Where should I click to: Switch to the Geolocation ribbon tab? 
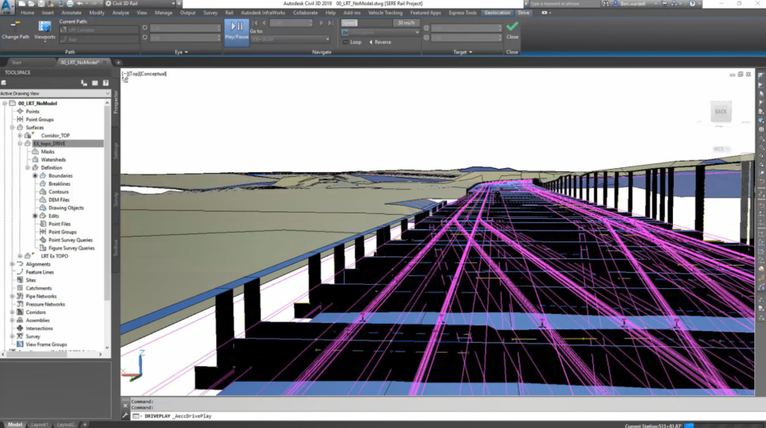498,13
